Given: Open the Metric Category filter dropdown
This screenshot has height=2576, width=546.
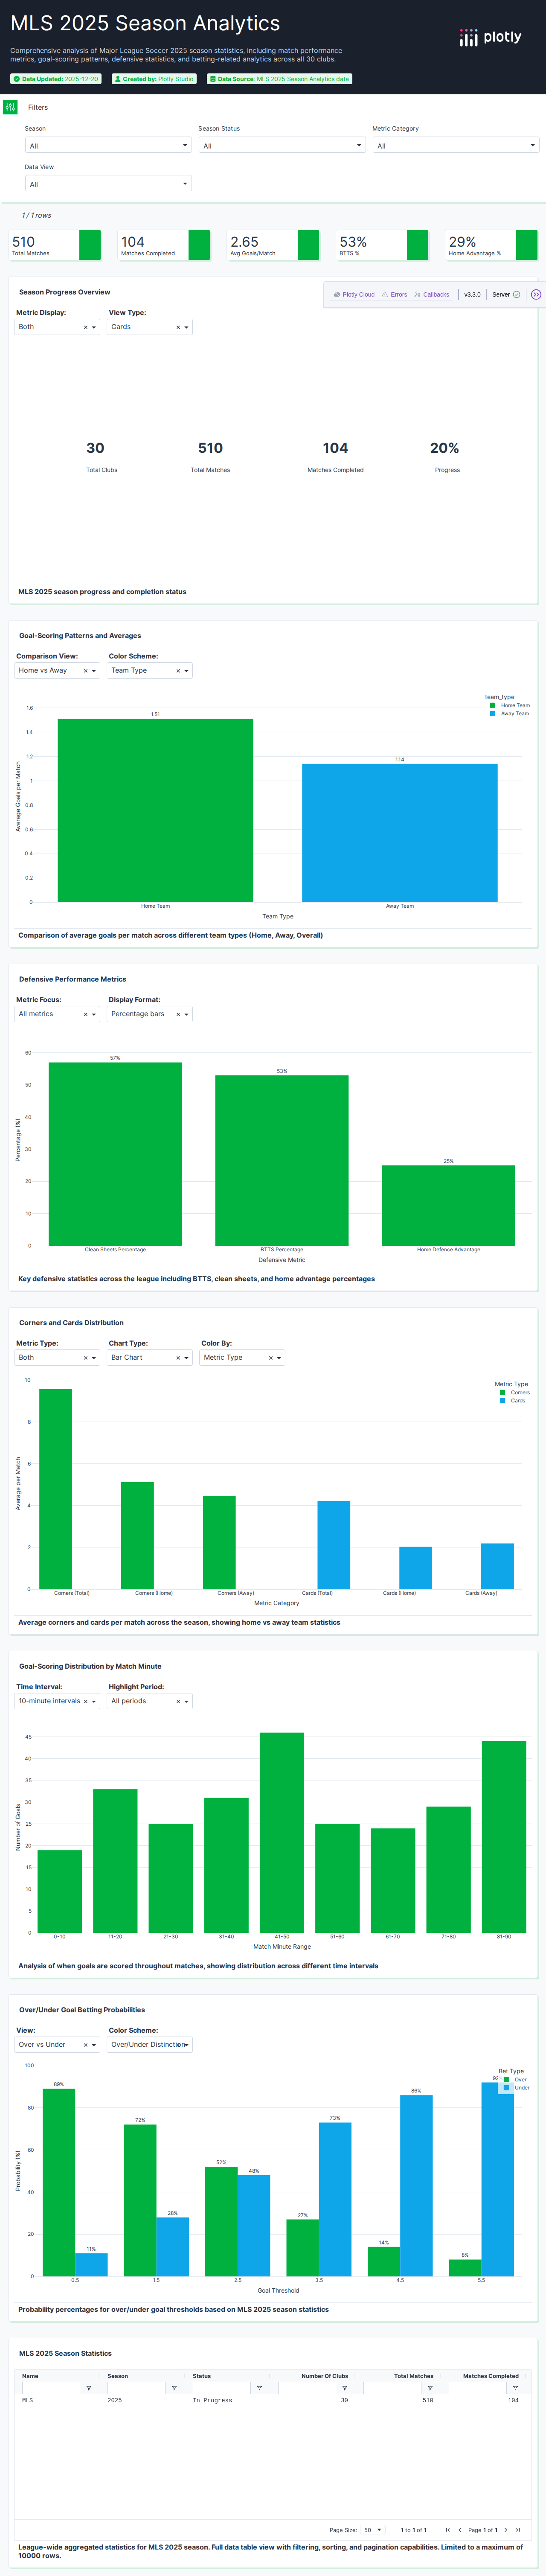Looking at the screenshot, I should click(455, 146).
